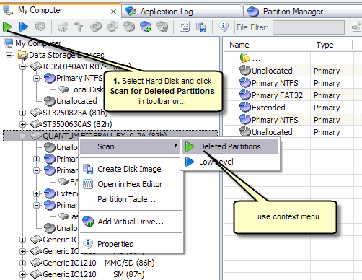Click the greyed-out gears toolbar icon
The image size is (362, 280).
coord(63,27)
